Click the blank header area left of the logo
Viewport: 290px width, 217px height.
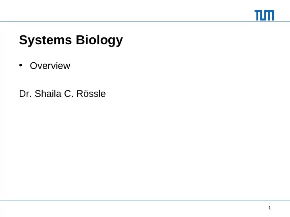tap(126, 11)
